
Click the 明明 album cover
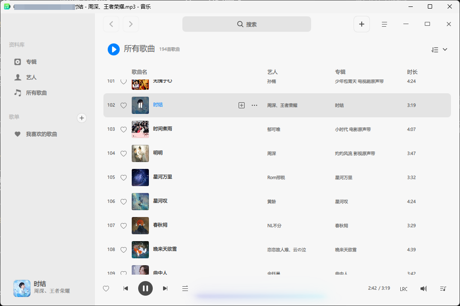pyautogui.click(x=140, y=153)
